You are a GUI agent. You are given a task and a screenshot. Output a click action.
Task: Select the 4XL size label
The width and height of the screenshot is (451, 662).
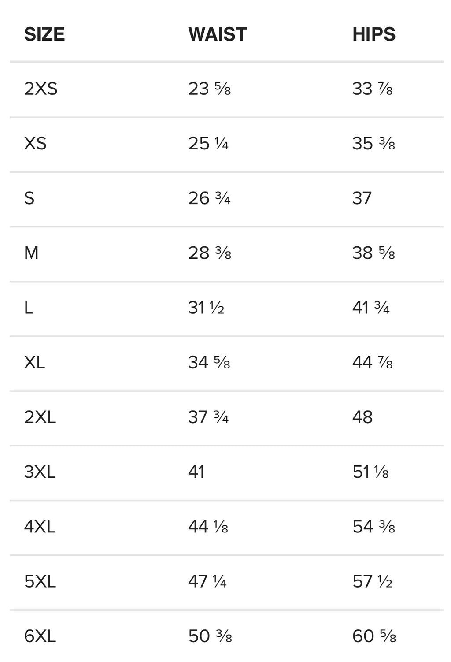coord(40,527)
